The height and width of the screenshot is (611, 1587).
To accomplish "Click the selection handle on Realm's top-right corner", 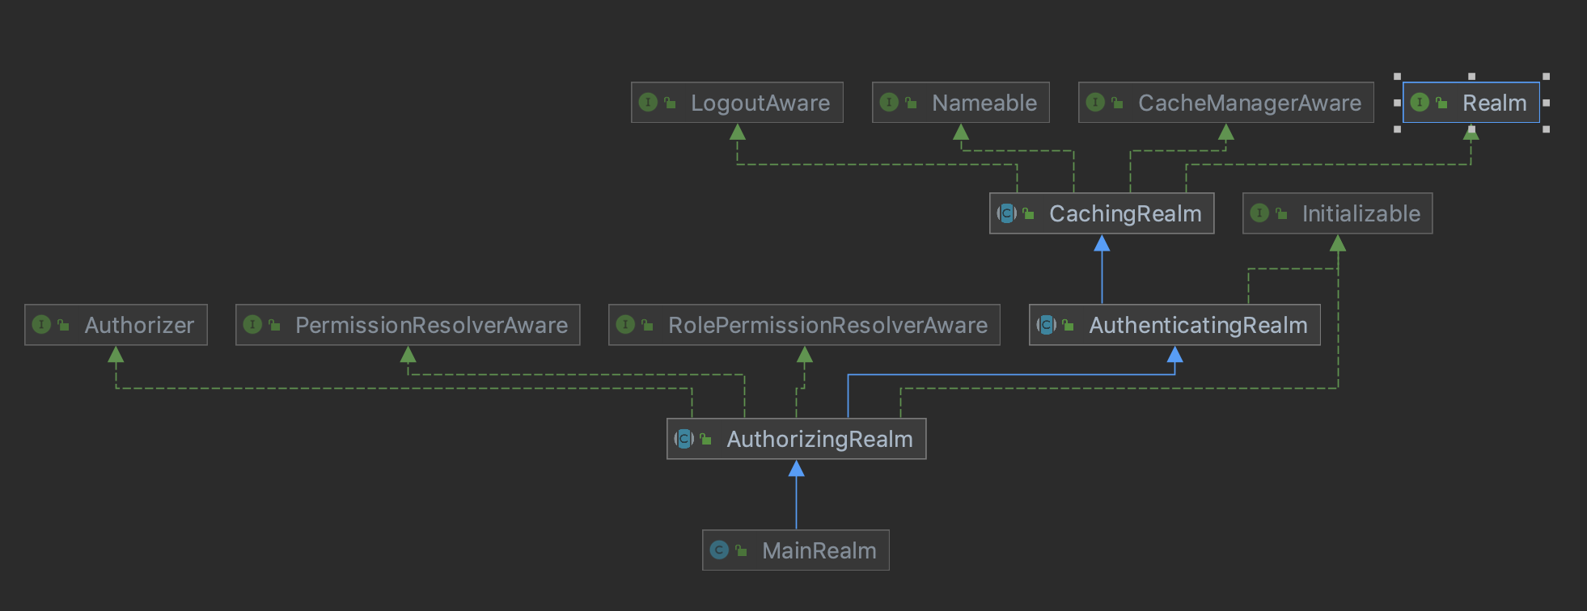I will click(1546, 76).
